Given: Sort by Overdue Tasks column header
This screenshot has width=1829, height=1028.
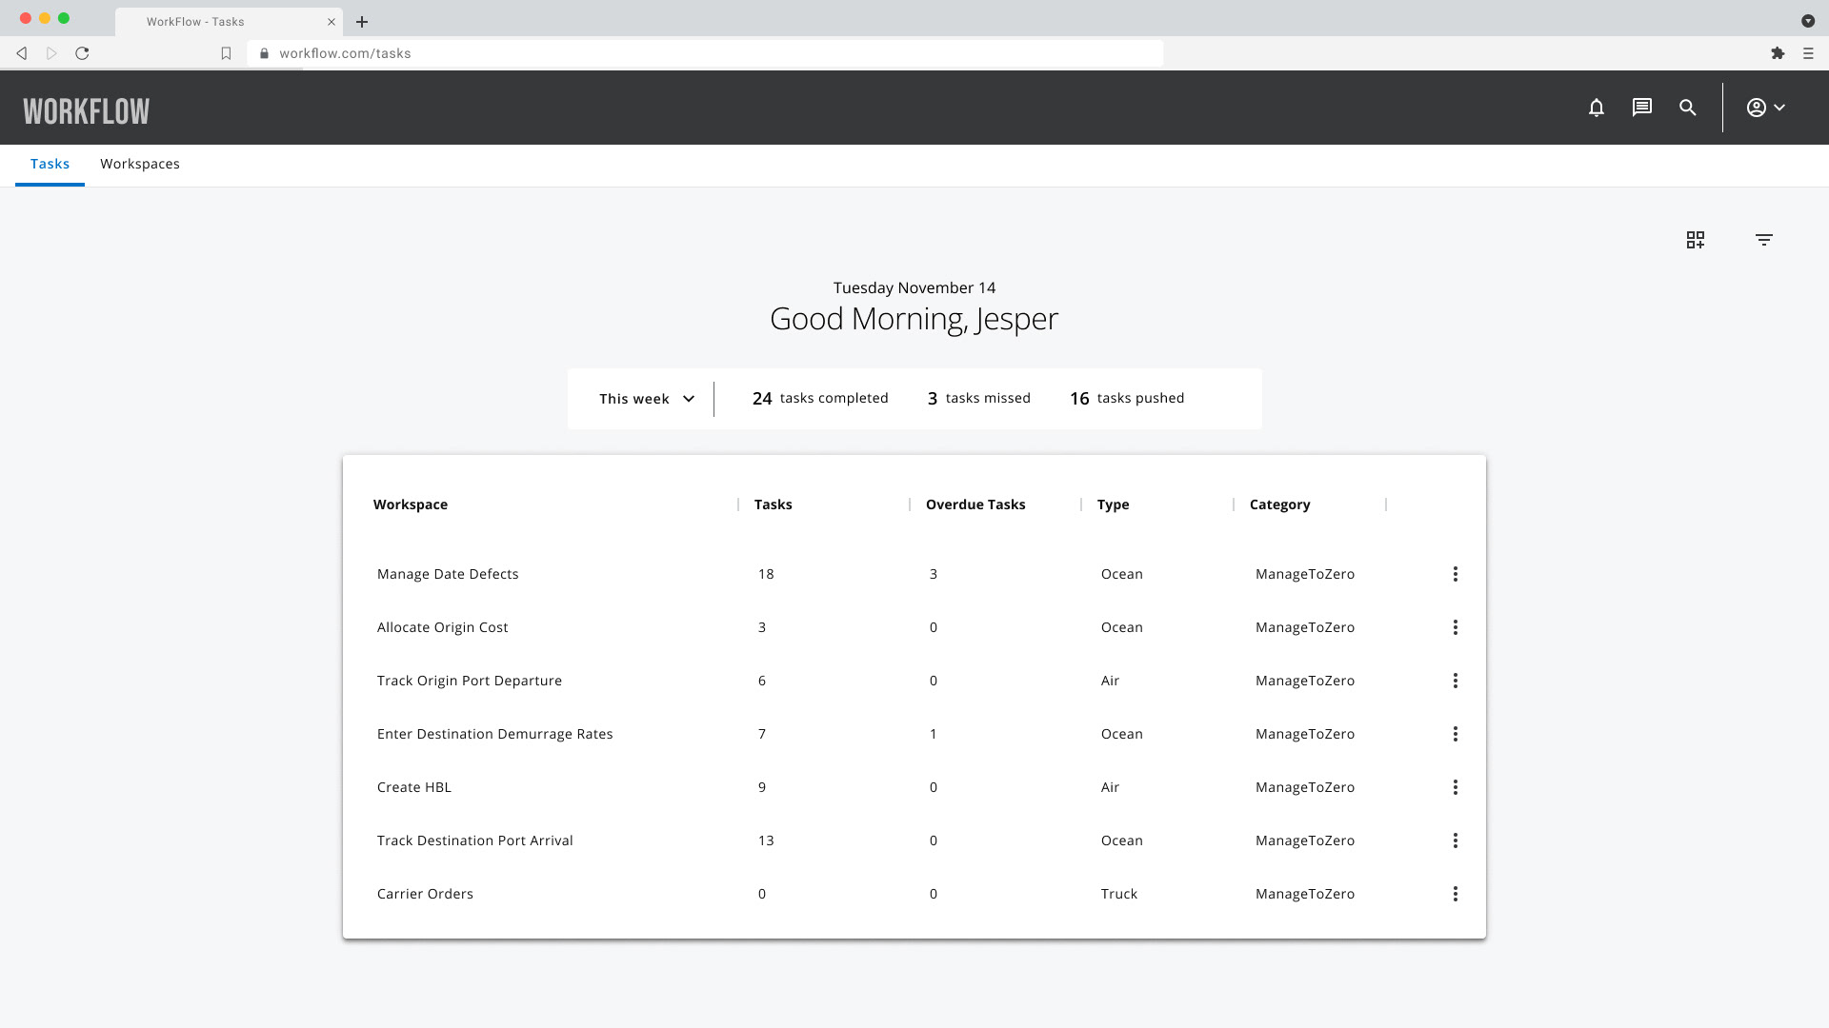Looking at the screenshot, I should pyautogui.click(x=975, y=504).
